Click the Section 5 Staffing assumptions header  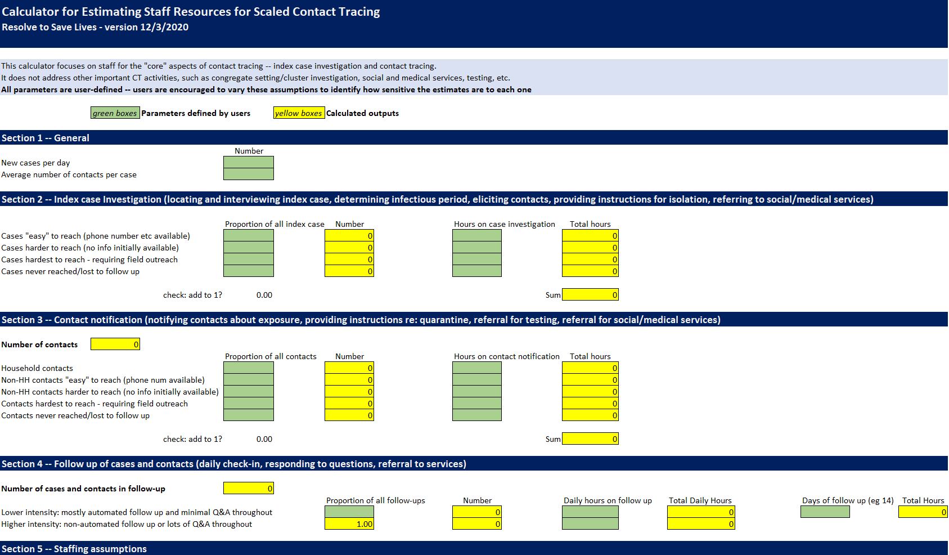(74, 549)
